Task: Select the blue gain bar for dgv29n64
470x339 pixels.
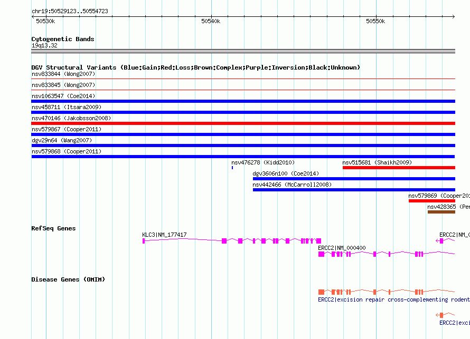Action: click(243, 146)
